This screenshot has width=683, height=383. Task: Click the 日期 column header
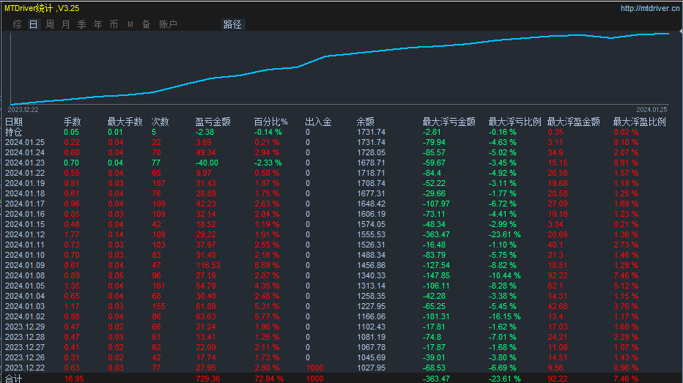[14, 122]
